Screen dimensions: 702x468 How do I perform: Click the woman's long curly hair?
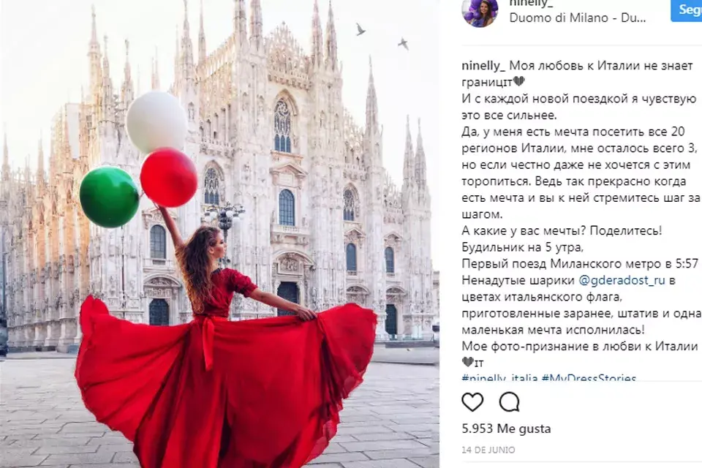point(197,264)
